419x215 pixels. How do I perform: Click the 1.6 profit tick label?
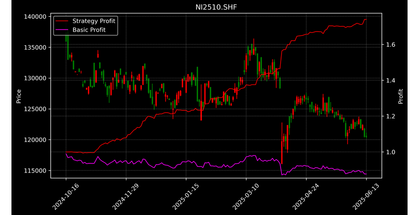(390, 44)
